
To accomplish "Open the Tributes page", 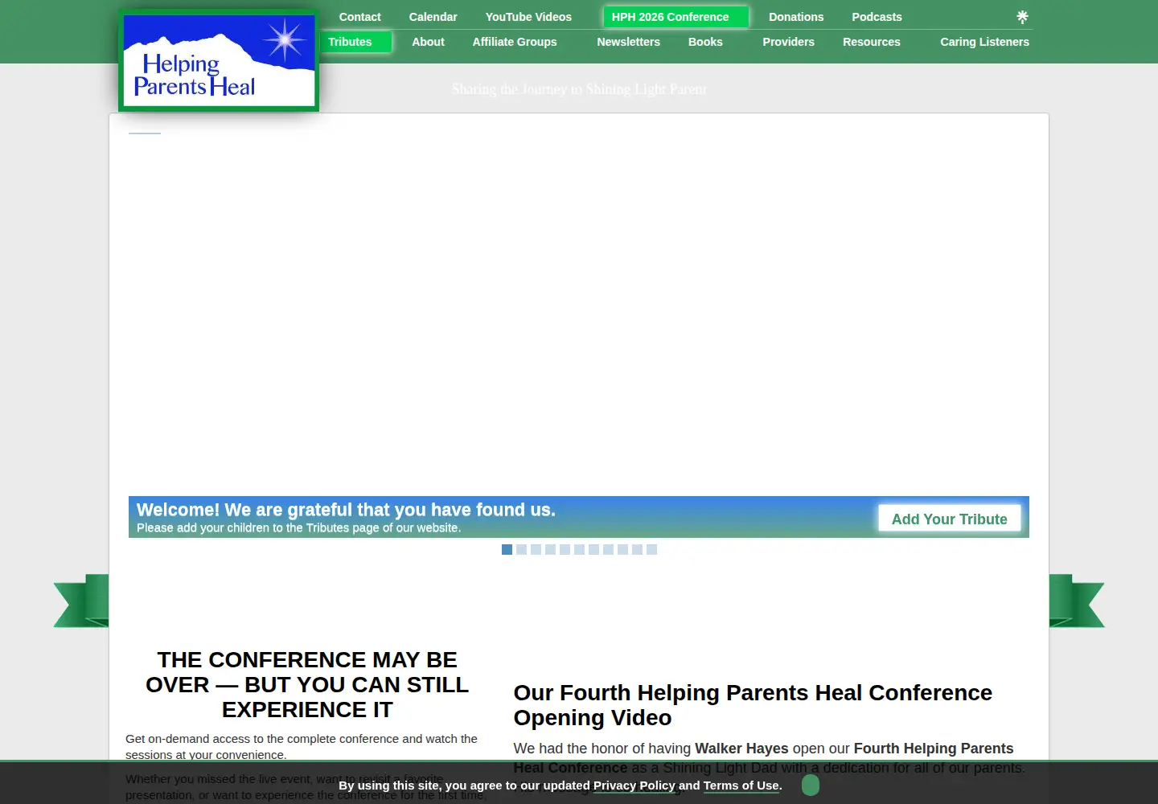I will click(355, 42).
